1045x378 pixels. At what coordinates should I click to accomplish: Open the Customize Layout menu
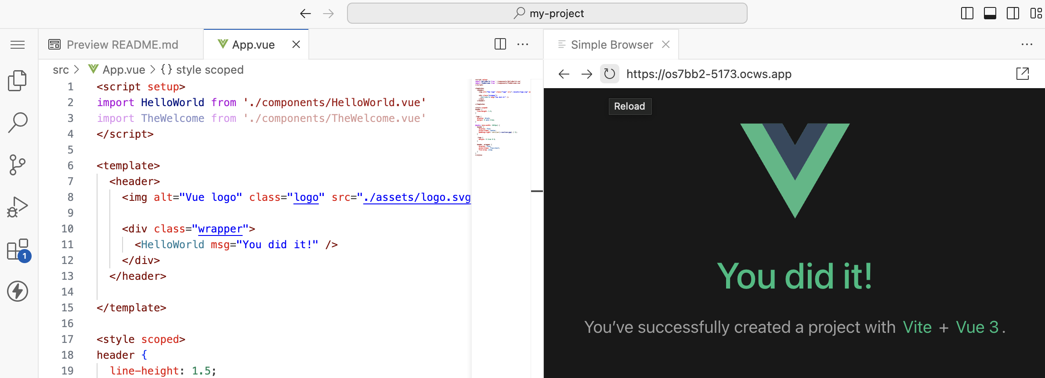click(x=1035, y=14)
